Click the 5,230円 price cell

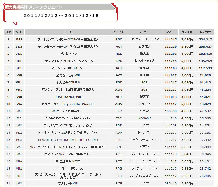pos(187,176)
